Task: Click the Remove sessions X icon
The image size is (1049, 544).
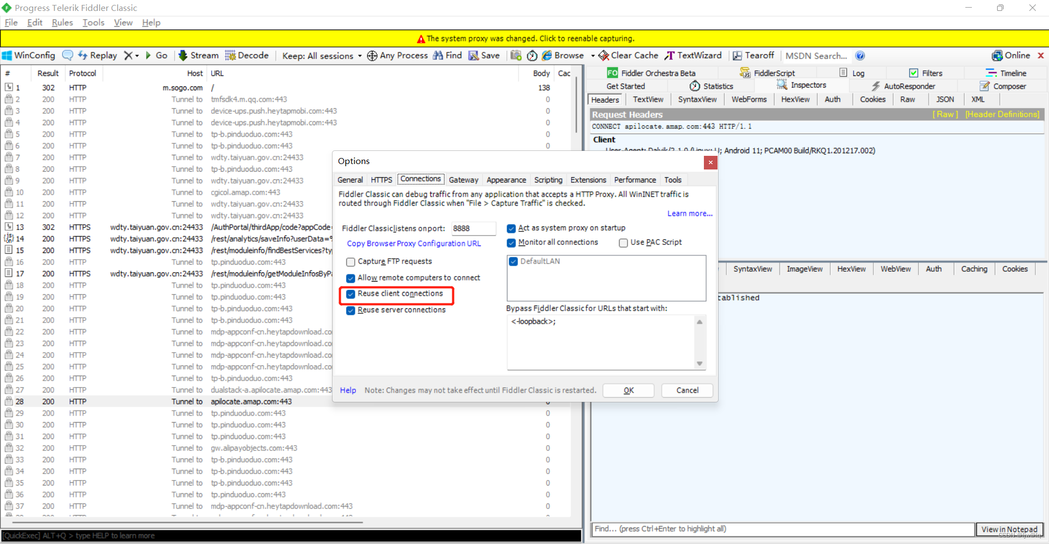Action: point(128,55)
